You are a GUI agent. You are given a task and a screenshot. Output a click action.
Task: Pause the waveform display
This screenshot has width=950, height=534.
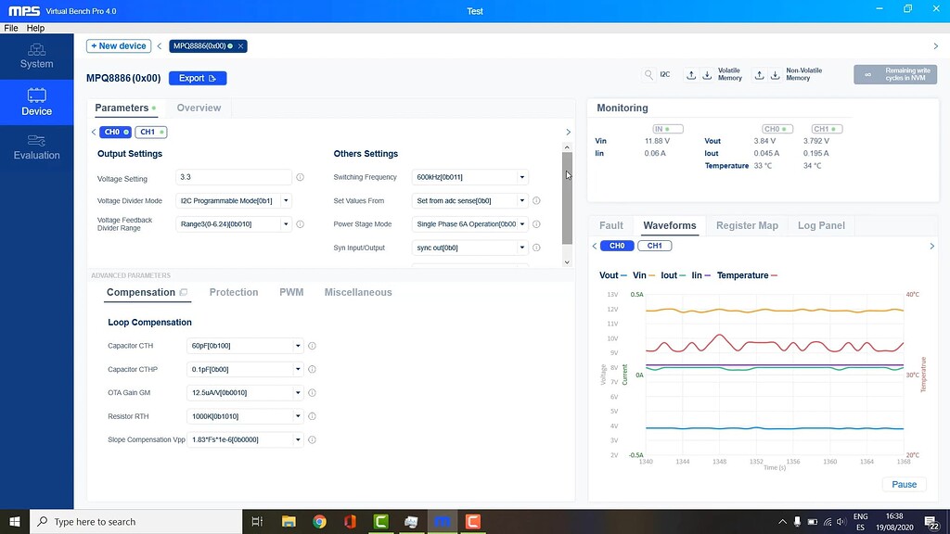pos(904,484)
